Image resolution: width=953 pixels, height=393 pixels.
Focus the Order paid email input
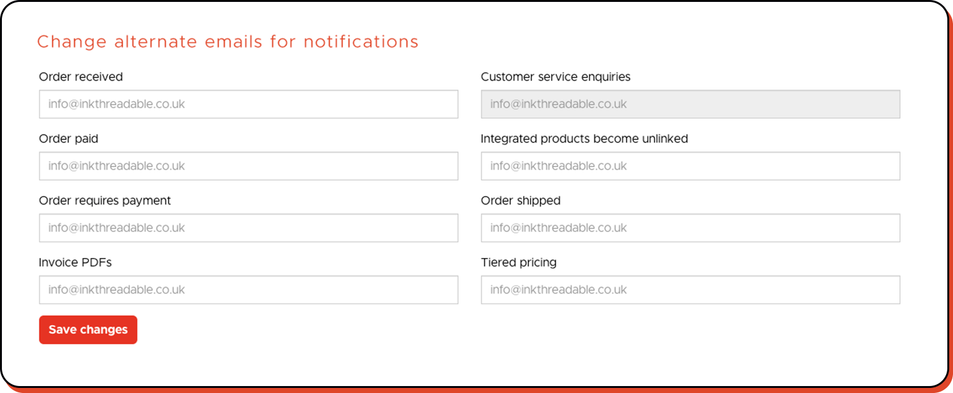248,166
